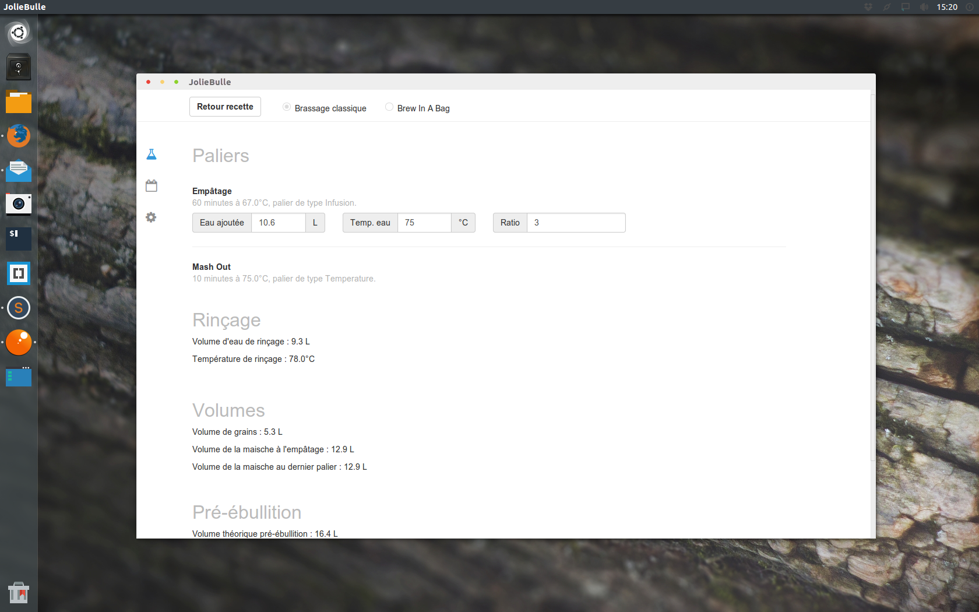Open Ubuntu Dash launcher
This screenshot has height=612, width=979.
tap(19, 33)
